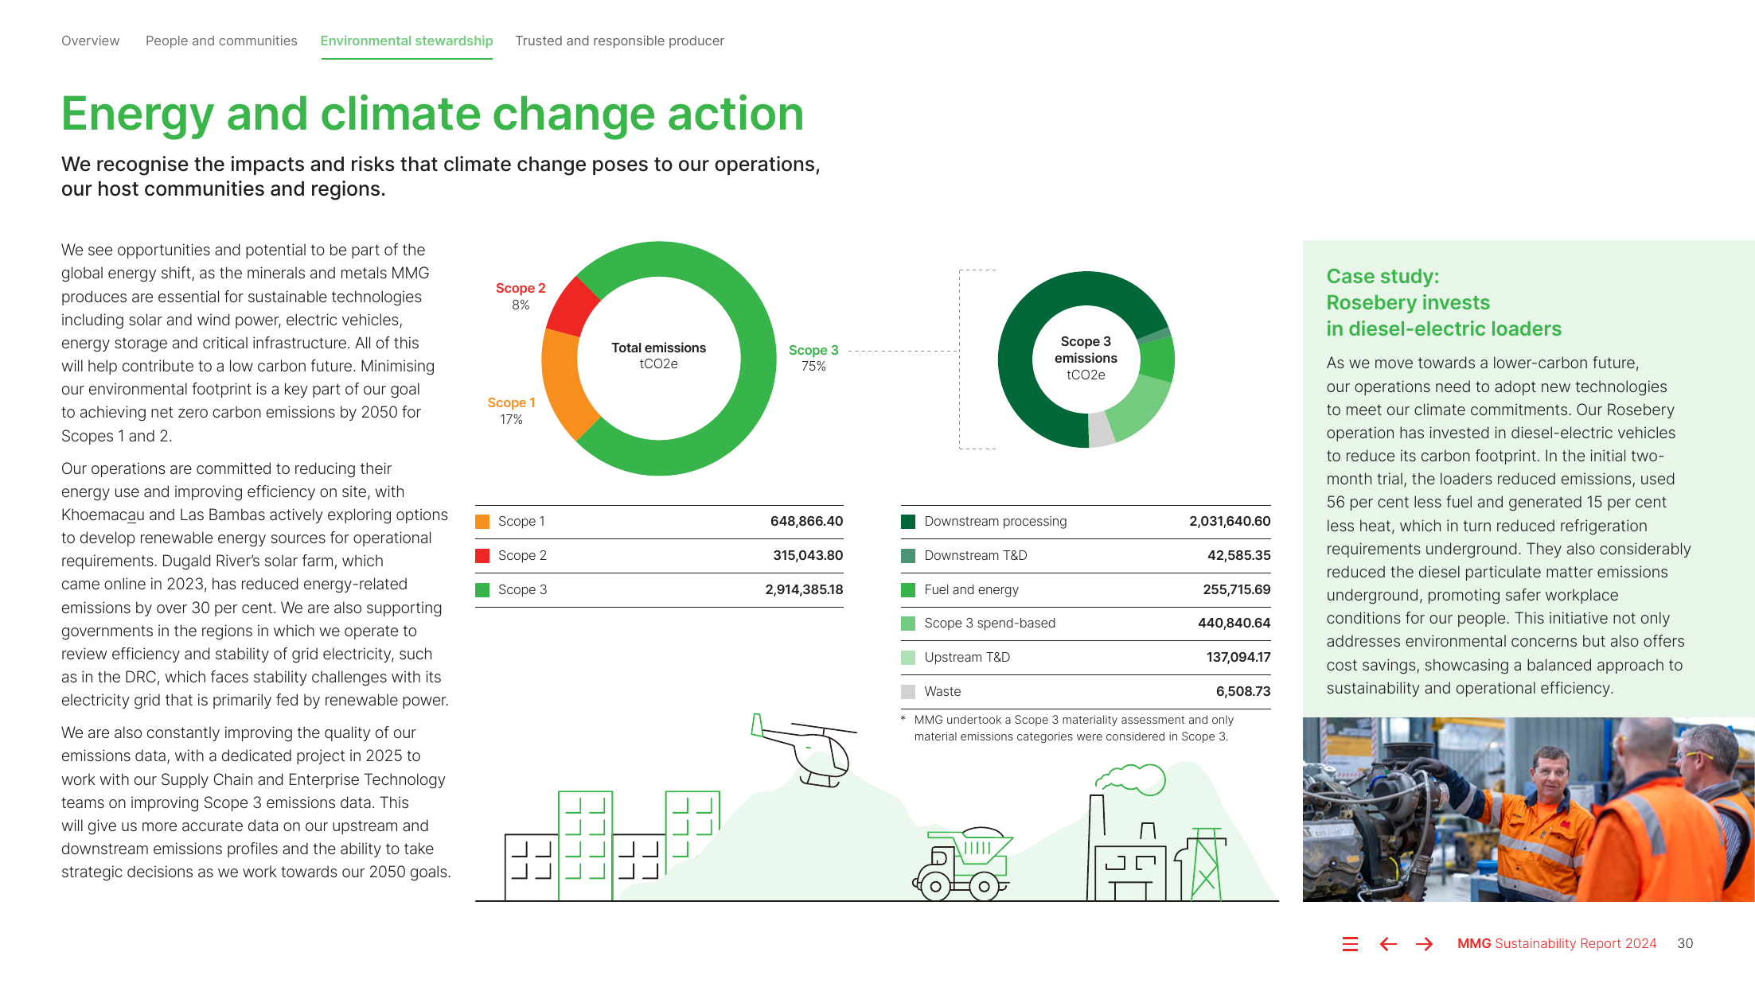
Task: Click the value 648,866.40
Action: (x=806, y=522)
